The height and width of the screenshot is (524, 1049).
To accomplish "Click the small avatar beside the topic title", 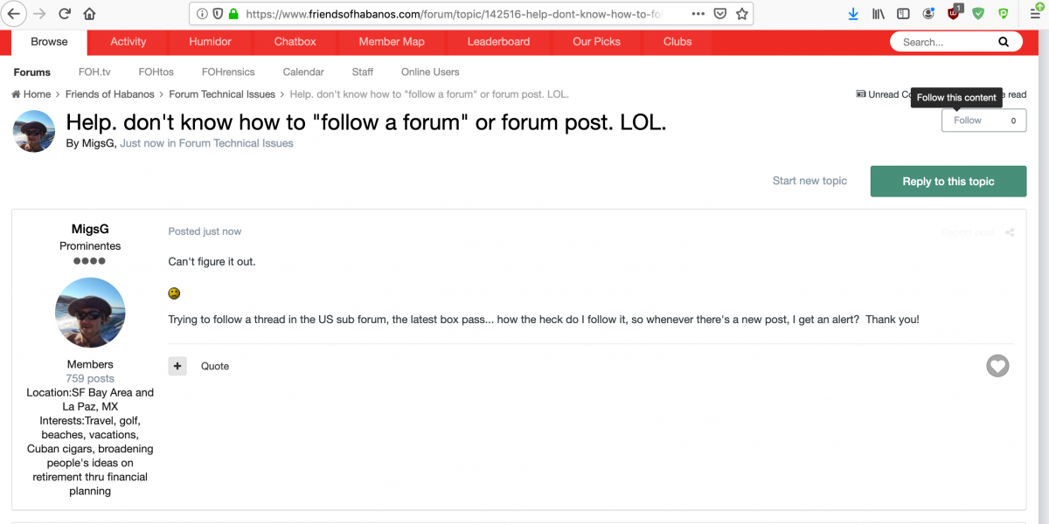I will tap(34, 132).
